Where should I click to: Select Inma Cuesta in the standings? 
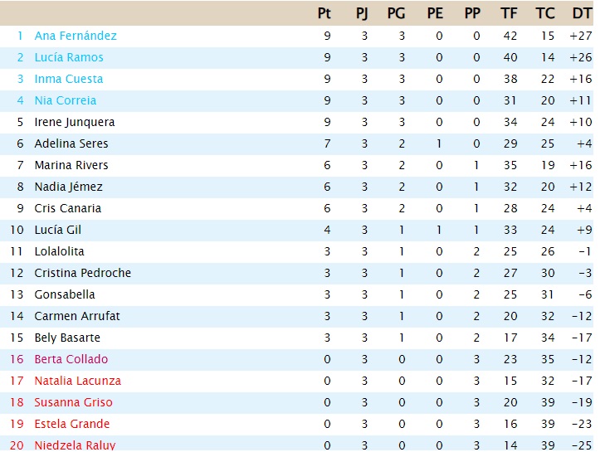coord(69,79)
